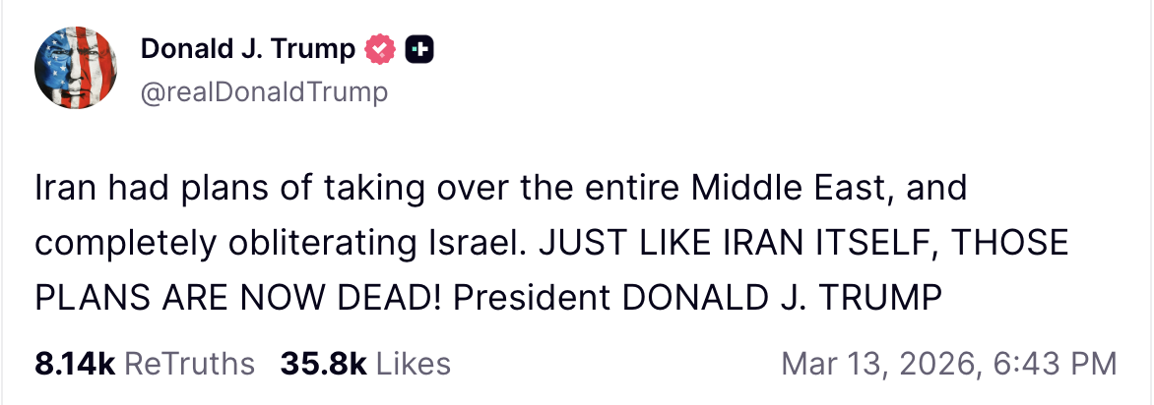Click the 8.14k ReTruths count number
Screen dimensions: 1154x405
coord(75,364)
